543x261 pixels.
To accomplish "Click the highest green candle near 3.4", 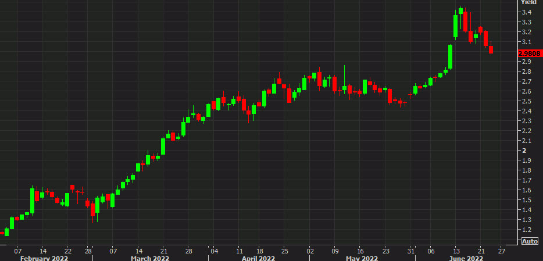I will (x=460, y=11).
